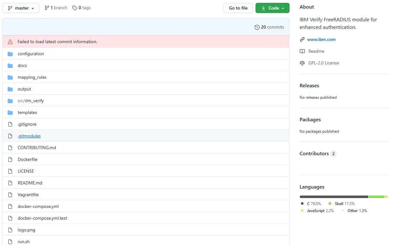Click the run.sh file icon
This screenshot has height=246, width=403.
coord(10,242)
